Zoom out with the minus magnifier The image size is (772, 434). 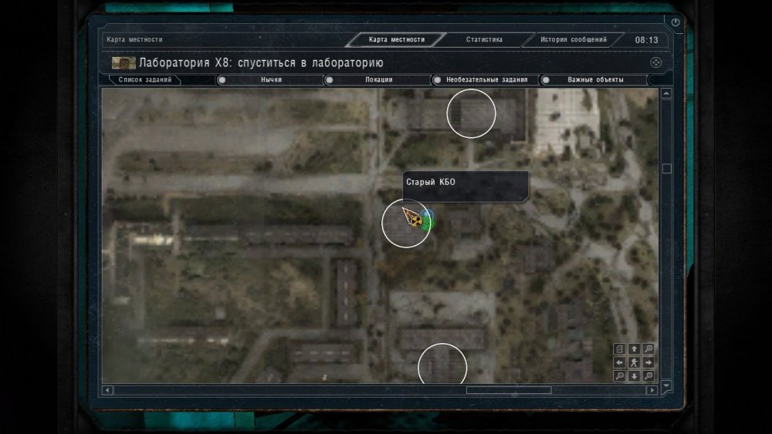click(619, 376)
